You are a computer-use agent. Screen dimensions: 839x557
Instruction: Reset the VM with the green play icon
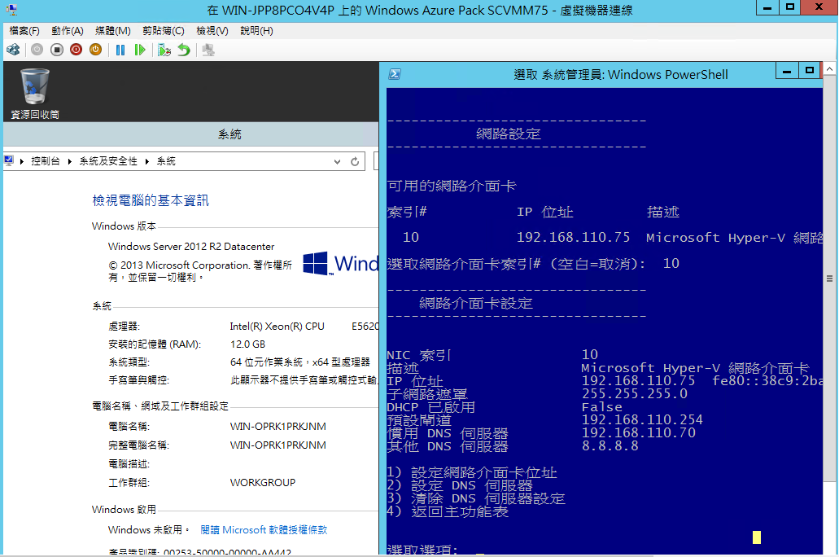point(140,50)
